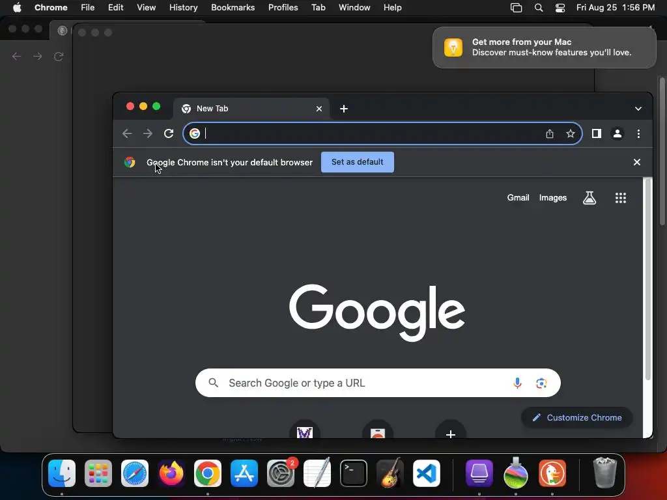The width and height of the screenshot is (667, 500).
Task: Open Control Center in menu bar
Action: (x=560, y=8)
